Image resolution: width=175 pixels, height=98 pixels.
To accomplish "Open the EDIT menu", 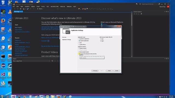I will pos(17,7).
